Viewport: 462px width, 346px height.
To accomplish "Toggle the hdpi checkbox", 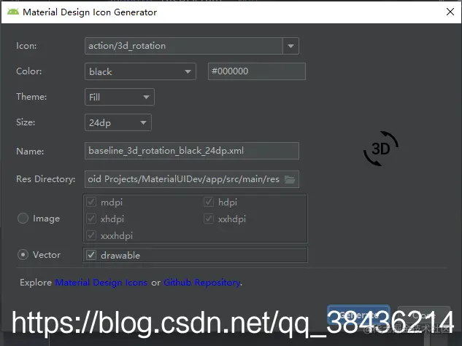I will 209,202.
